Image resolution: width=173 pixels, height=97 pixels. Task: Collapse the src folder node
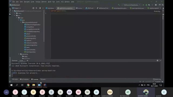15,16
